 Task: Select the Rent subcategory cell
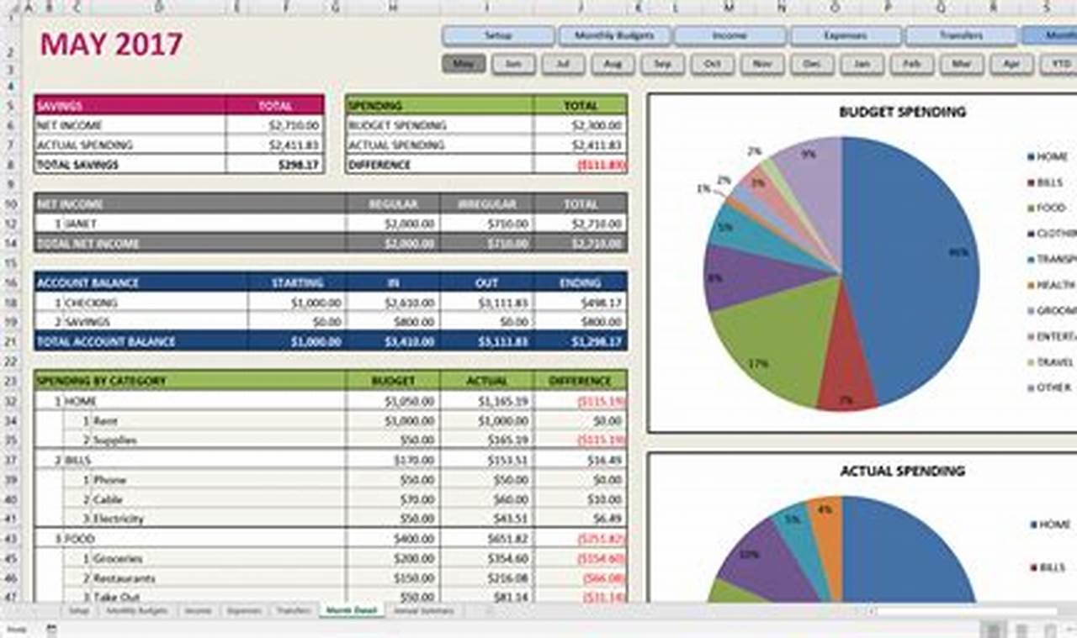(x=219, y=420)
